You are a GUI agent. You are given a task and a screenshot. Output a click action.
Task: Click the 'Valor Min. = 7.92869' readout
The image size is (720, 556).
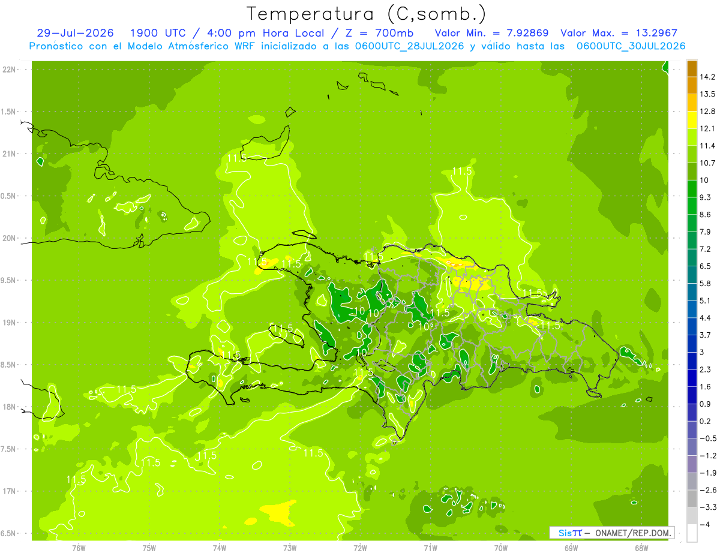tap(491, 33)
